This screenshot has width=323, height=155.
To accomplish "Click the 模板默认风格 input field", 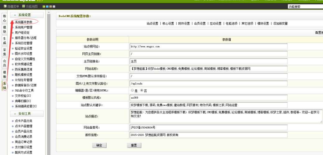I will point(209,98).
